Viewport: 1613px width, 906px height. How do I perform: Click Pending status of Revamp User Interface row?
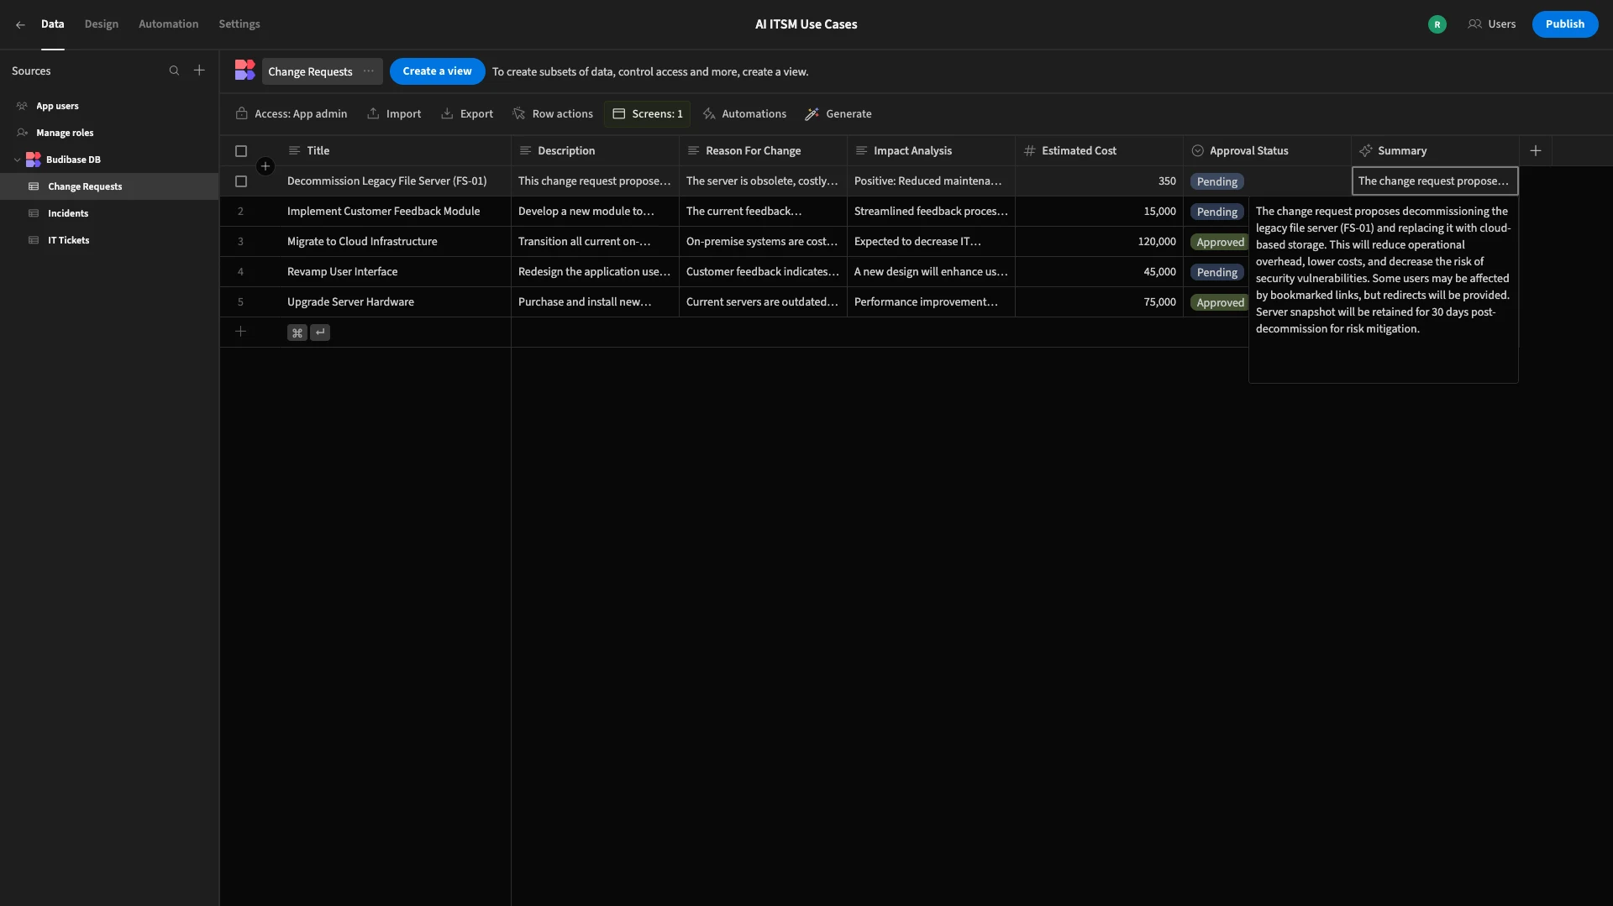(1216, 272)
